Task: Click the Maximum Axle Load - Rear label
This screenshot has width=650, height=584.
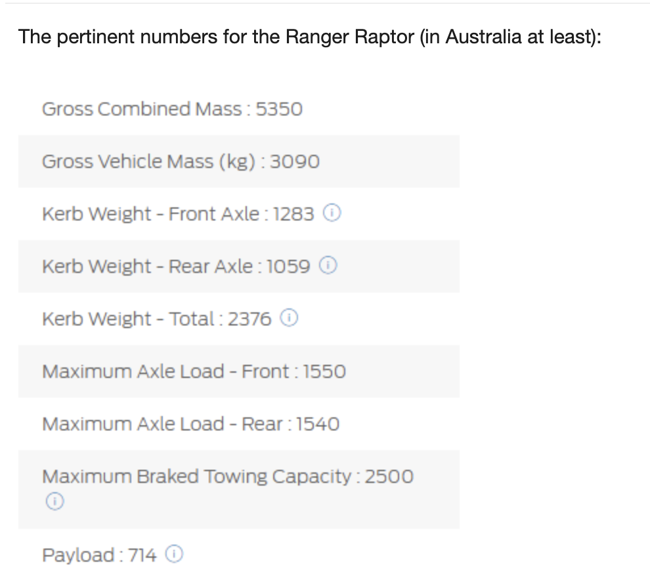Action: point(162,424)
